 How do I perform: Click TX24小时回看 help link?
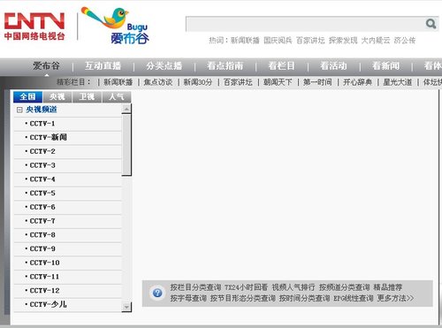click(x=247, y=287)
